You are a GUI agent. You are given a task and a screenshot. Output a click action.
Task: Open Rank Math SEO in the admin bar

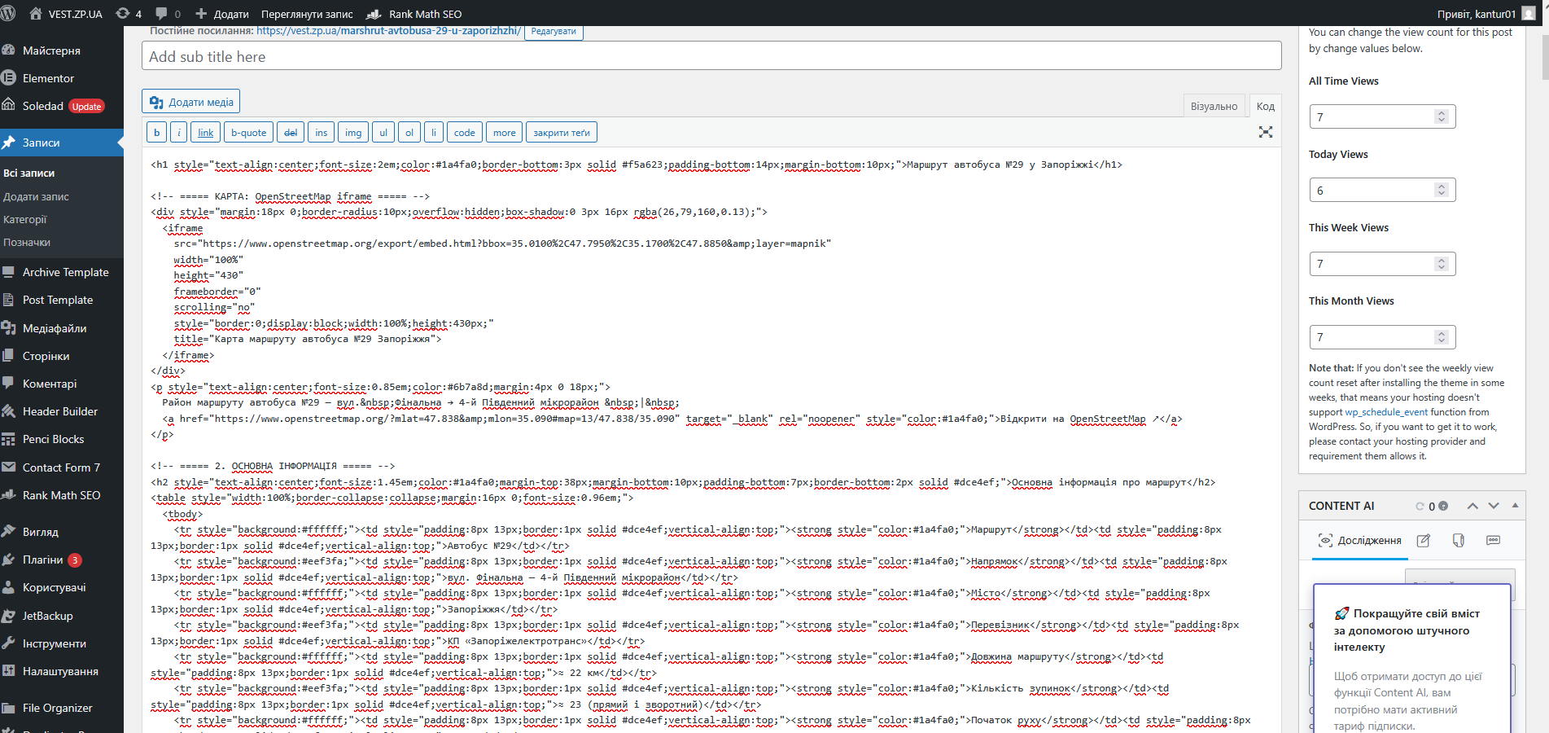click(414, 14)
